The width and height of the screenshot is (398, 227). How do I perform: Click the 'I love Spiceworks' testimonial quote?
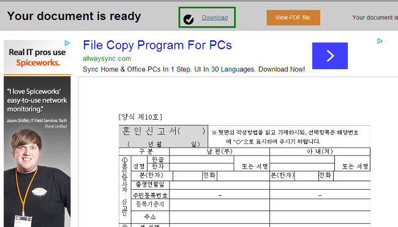(37, 100)
